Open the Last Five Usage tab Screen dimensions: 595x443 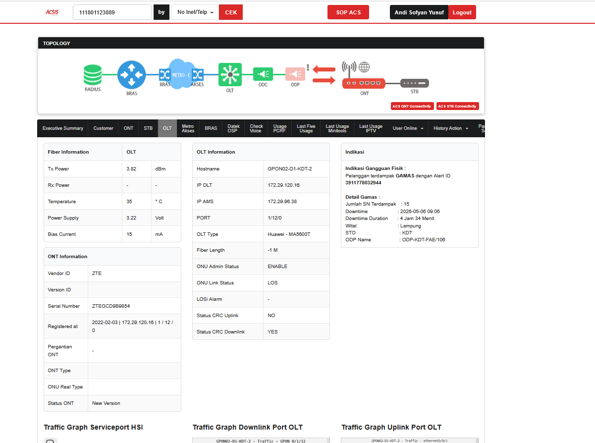click(306, 128)
